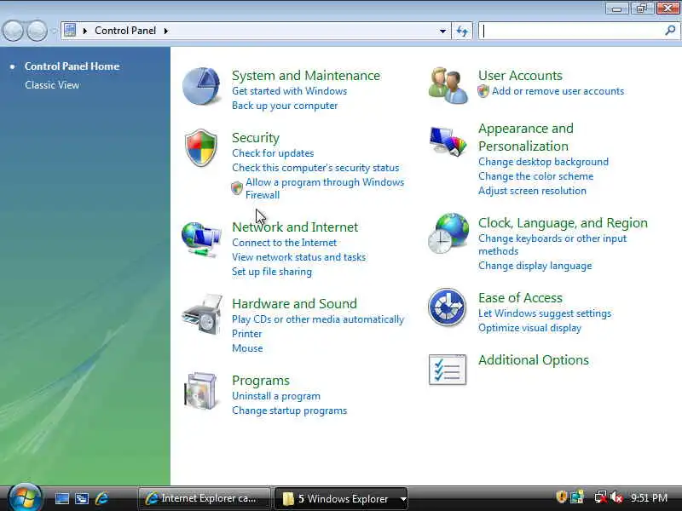The height and width of the screenshot is (511, 682).
Task: Click Change the color scheme
Action: point(535,176)
